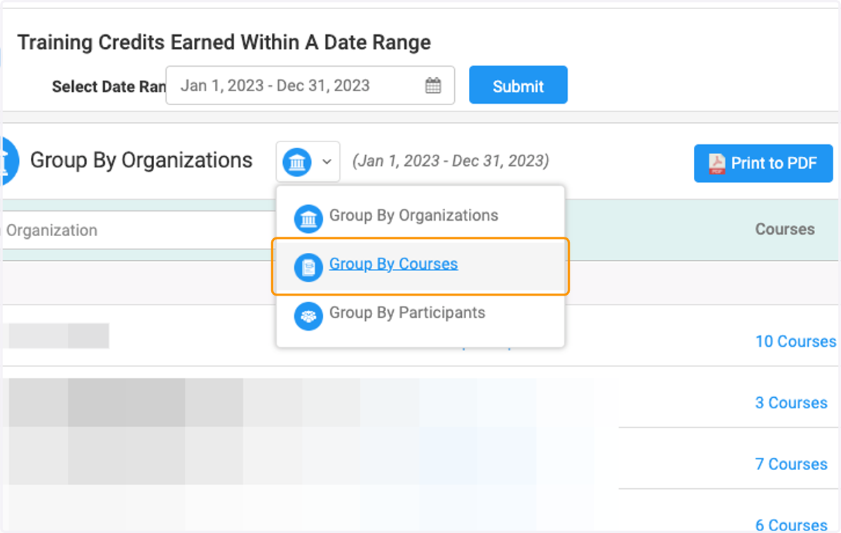Print the report to PDF
The width and height of the screenshot is (841, 533).
(763, 163)
